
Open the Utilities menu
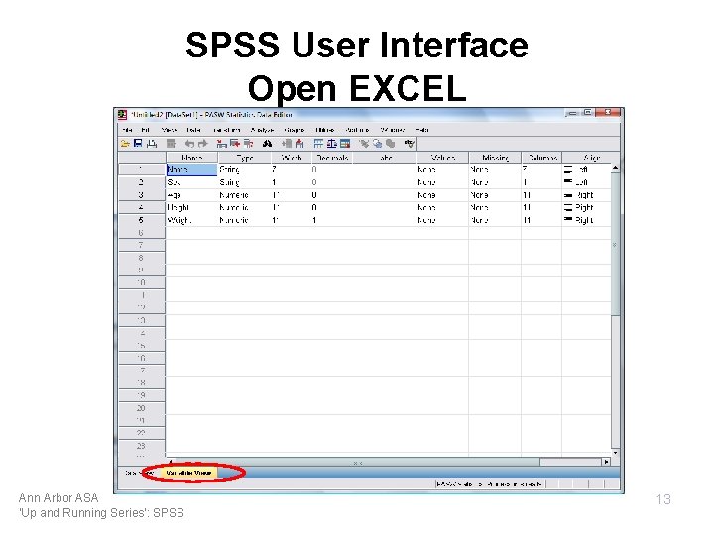point(324,130)
